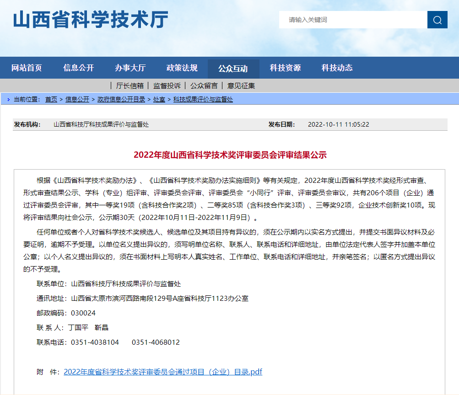Open 政府信息公开目录 breadcrumb link

[x=121, y=99]
